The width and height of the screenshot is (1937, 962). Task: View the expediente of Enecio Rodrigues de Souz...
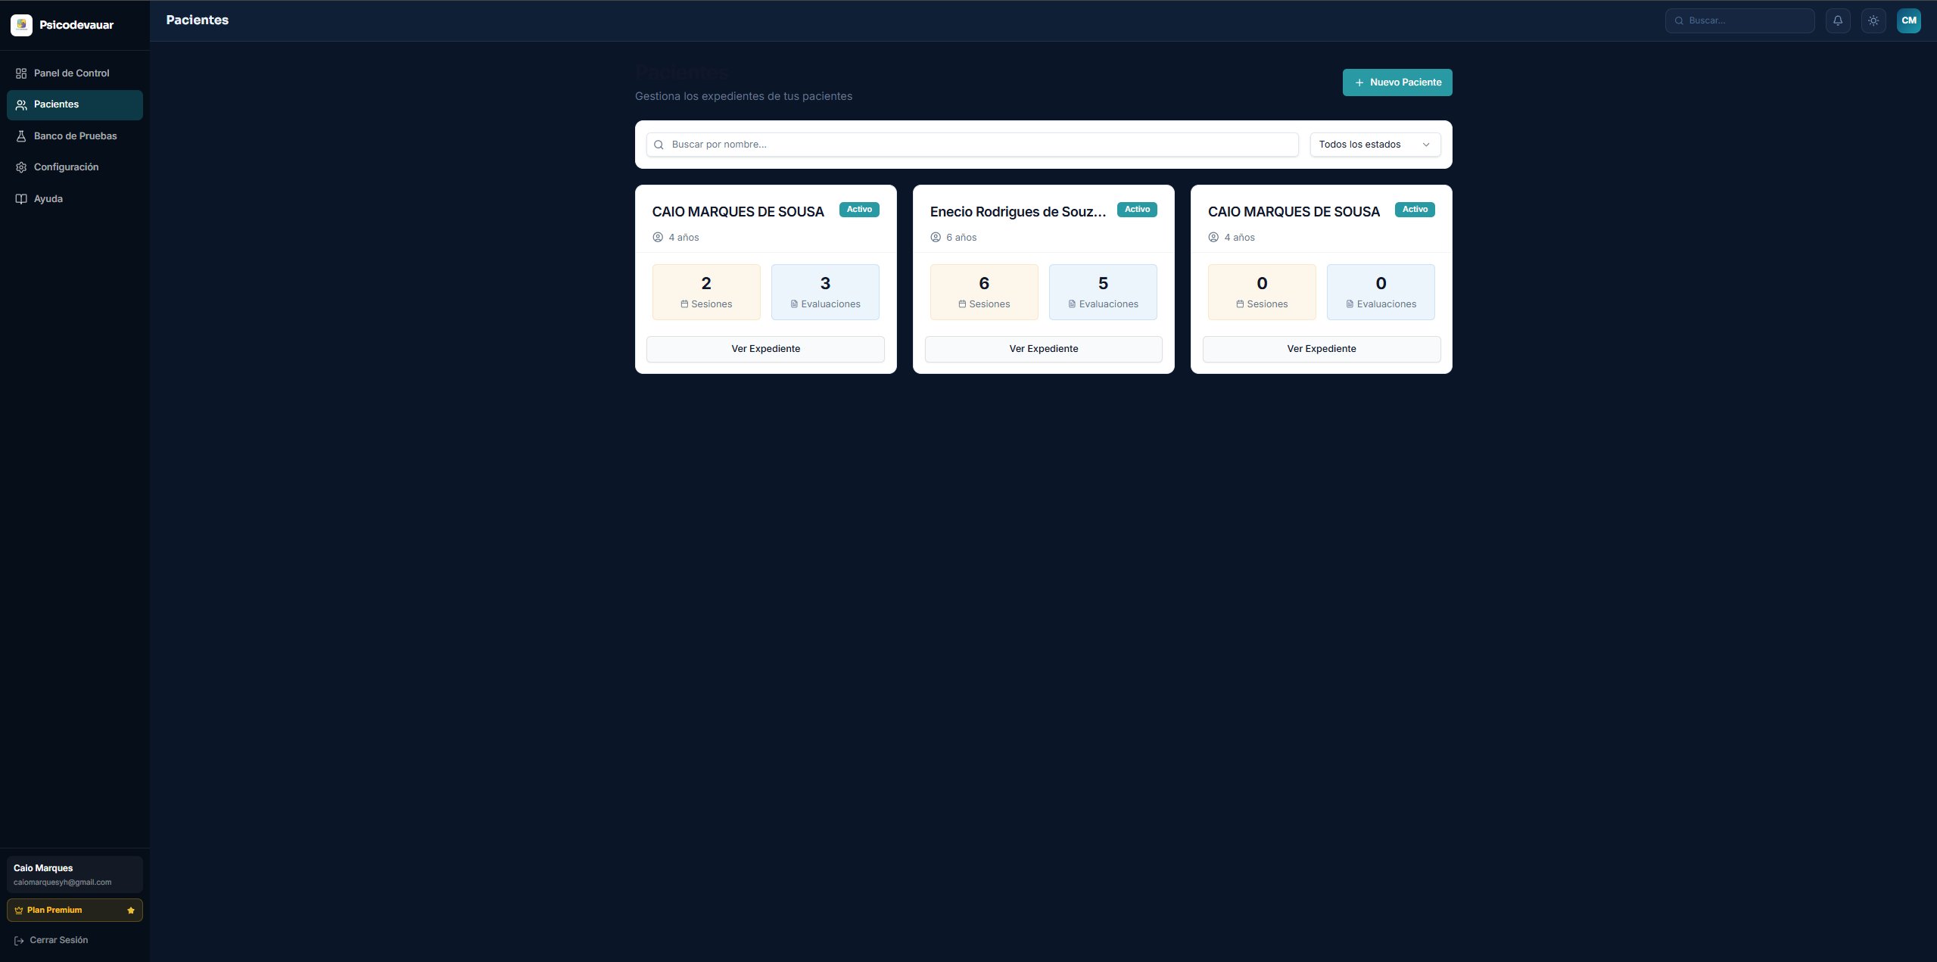[x=1043, y=349]
